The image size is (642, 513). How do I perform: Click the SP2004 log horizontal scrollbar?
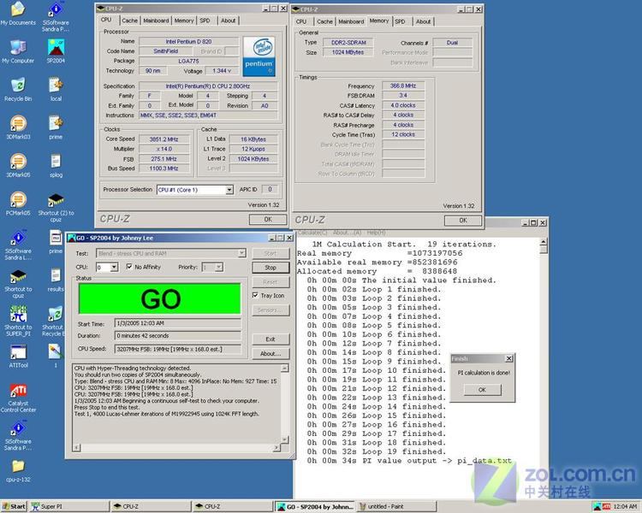coord(177,447)
